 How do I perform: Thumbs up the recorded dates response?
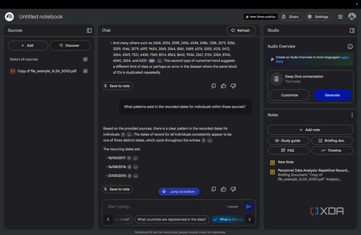(223, 189)
